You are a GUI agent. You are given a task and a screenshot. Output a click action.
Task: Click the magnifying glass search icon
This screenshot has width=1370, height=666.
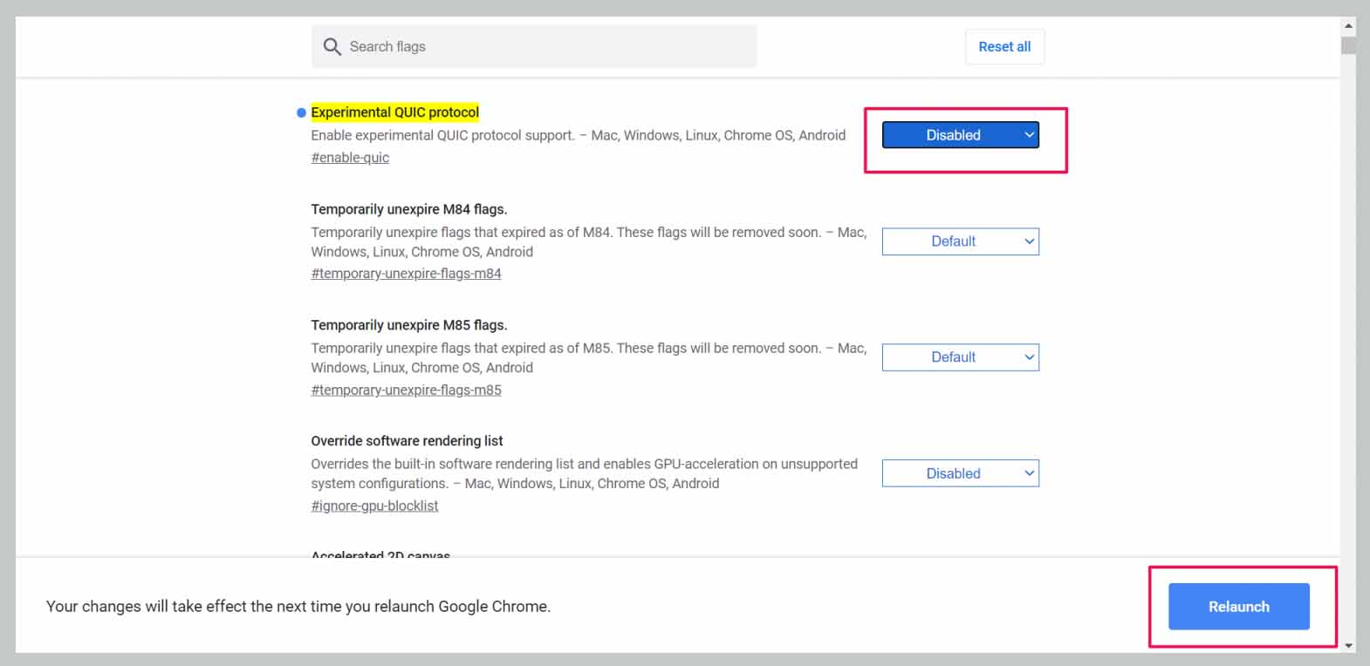[x=332, y=47]
